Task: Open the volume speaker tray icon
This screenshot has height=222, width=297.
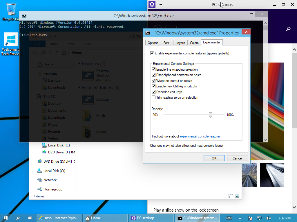Action: pyautogui.click(x=268, y=218)
